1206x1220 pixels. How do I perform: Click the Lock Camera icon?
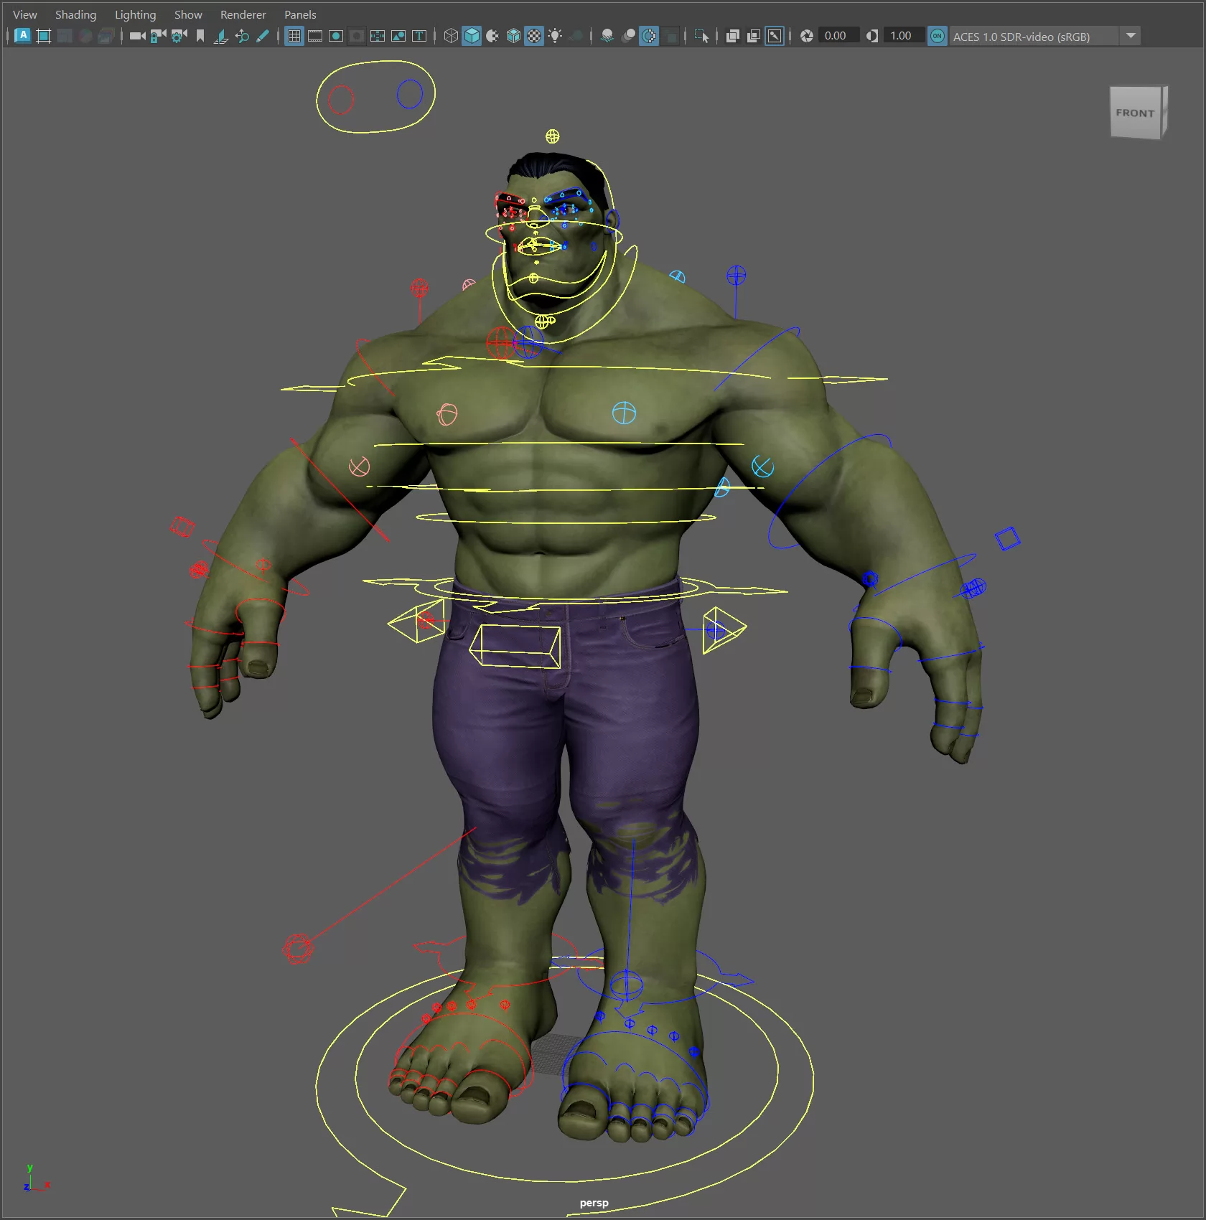[158, 36]
